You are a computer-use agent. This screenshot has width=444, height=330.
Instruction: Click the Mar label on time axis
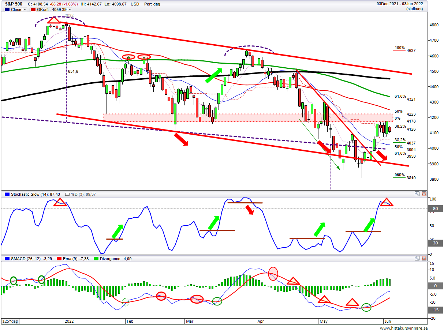(189, 321)
